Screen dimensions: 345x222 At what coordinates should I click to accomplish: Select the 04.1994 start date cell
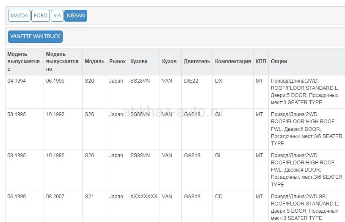tap(17, 81)
